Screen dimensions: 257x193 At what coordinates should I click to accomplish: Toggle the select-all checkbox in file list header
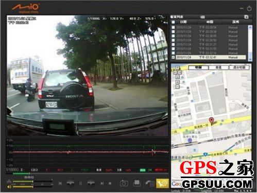(174, 22)
